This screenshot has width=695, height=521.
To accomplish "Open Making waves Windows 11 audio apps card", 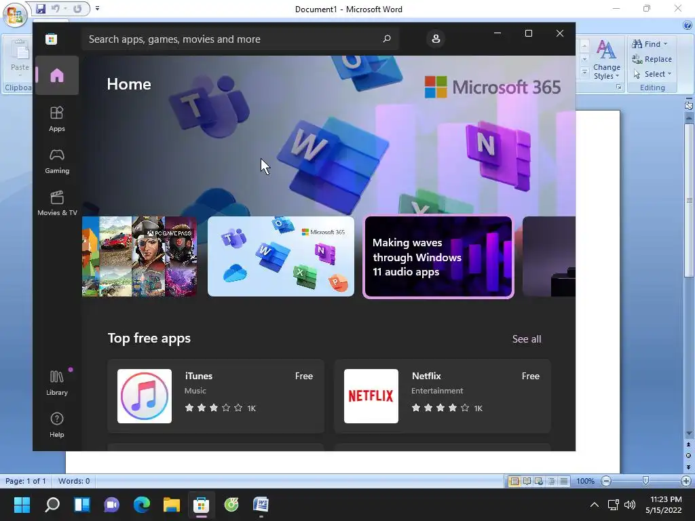I will click(x=438, y=256).
